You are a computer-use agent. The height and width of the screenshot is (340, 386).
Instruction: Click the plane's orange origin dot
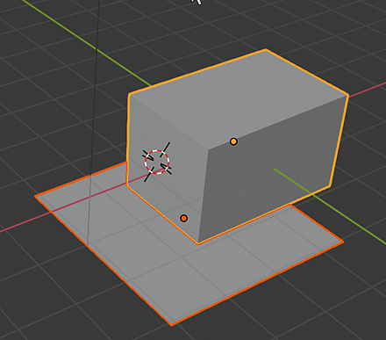click(183, 218)
